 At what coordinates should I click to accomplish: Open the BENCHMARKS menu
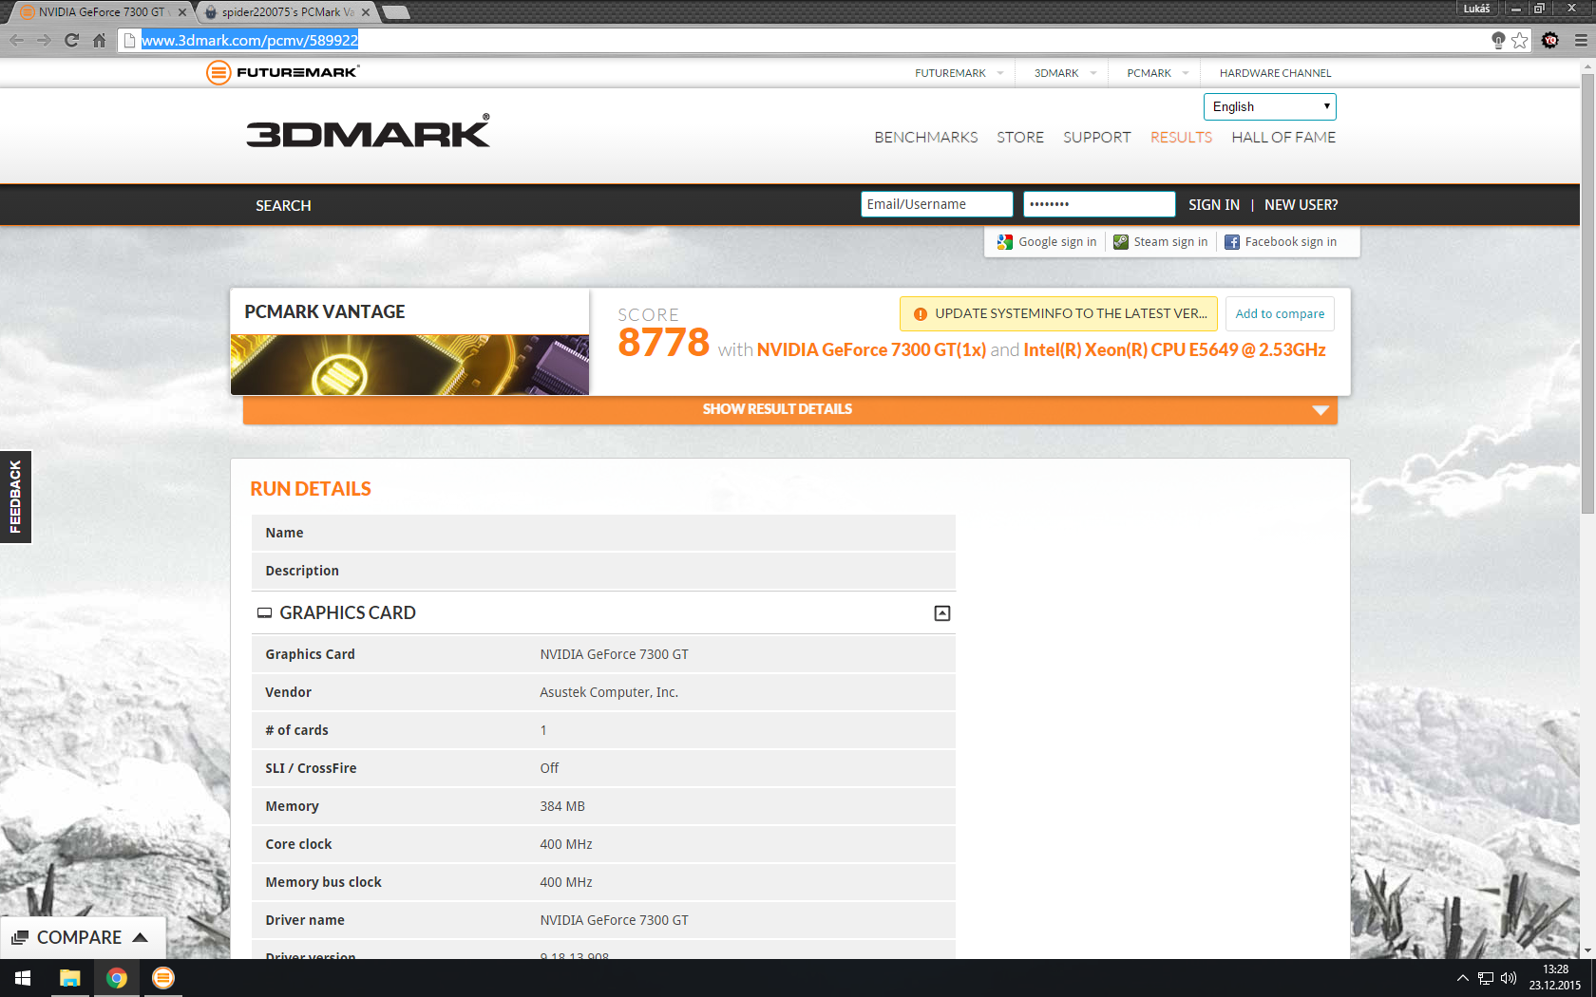(x=925, y=138)
